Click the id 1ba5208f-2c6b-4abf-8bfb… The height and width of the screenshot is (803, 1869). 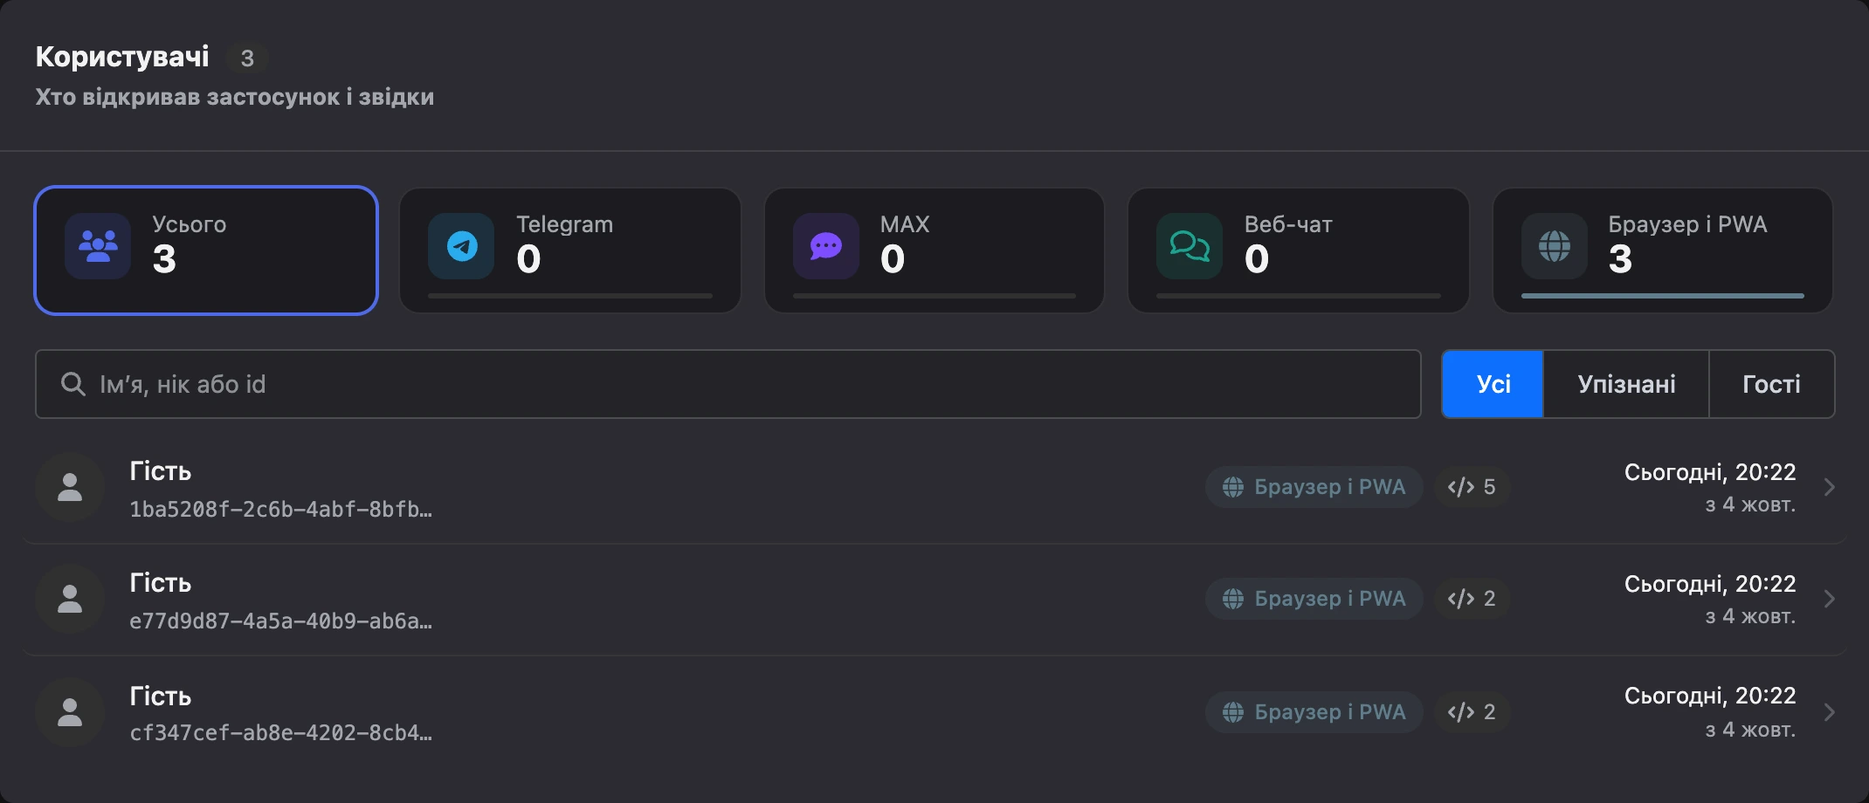(280, 510)
